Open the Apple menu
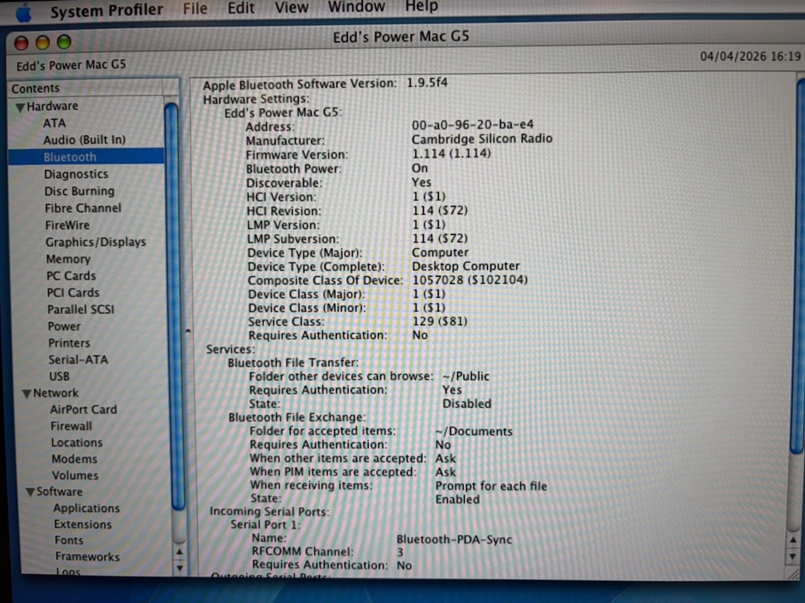 click(x=24, y=13)
